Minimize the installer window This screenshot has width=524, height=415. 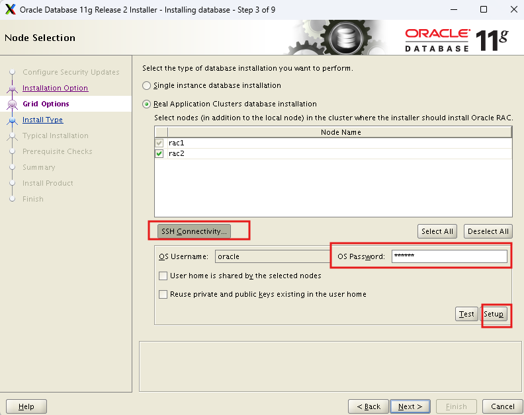(x=454, y=9)
